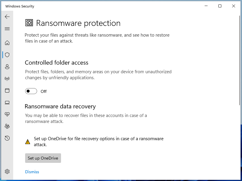The height and width of the screenshot is (181, 242).
Task: Open App & browser control icon
Action: (7, 90)
